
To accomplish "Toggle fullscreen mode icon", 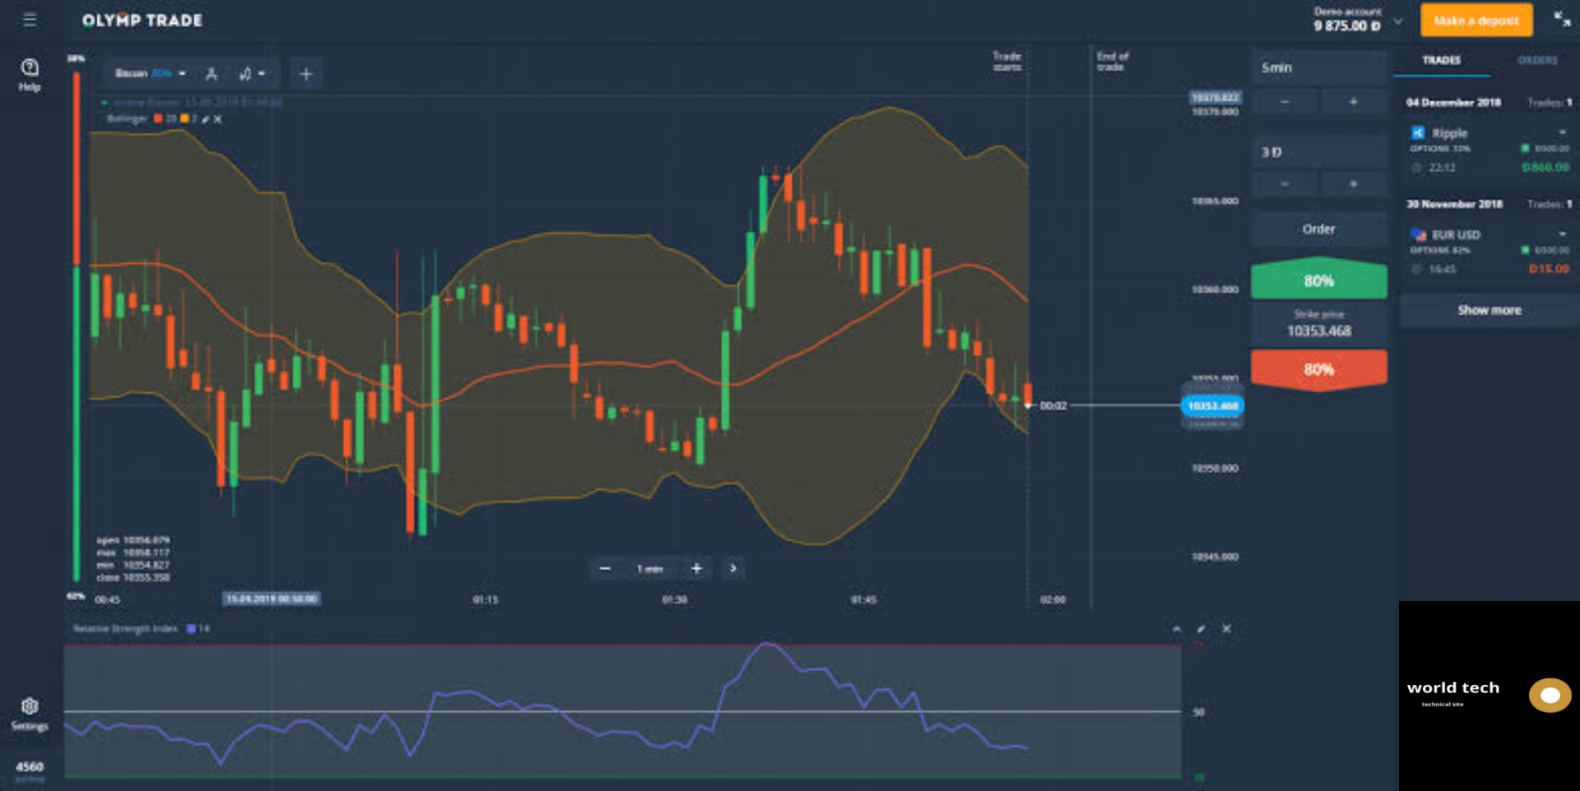I will (1562, 19).
